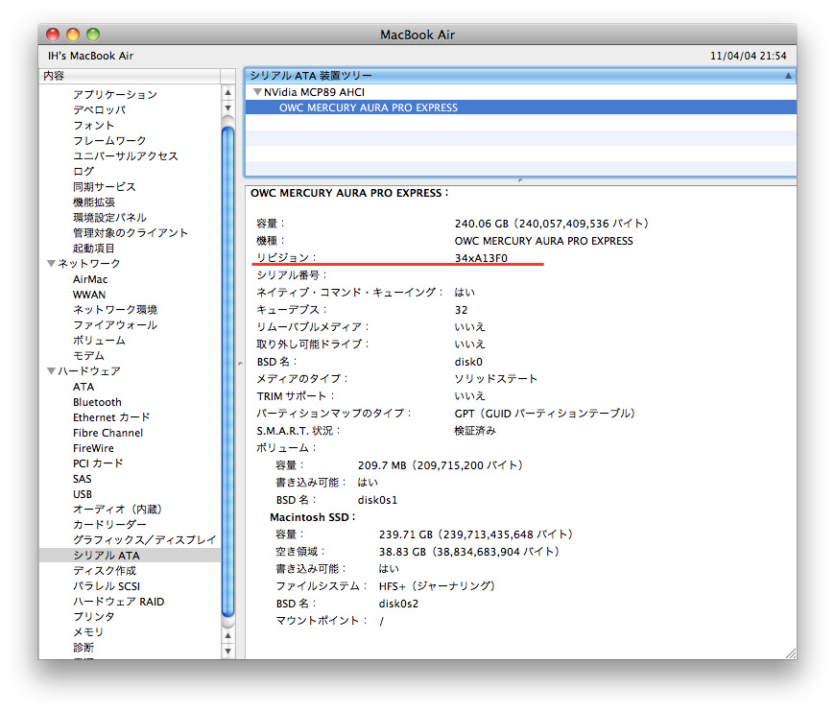Select ログ in the sidebar

coord(83,172)
